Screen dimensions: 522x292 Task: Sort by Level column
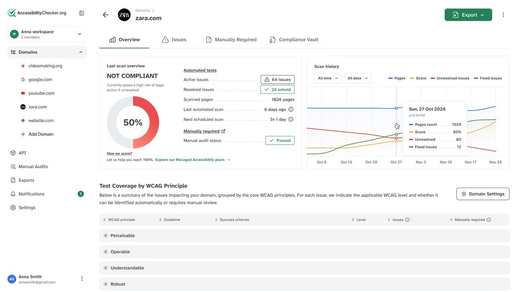pos(359,219)
